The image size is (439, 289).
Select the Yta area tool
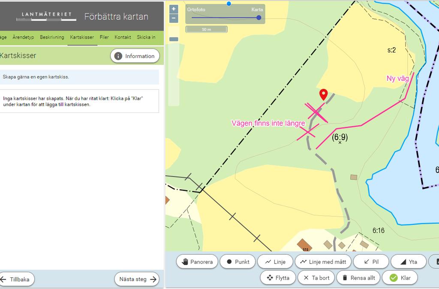[409, 262]
